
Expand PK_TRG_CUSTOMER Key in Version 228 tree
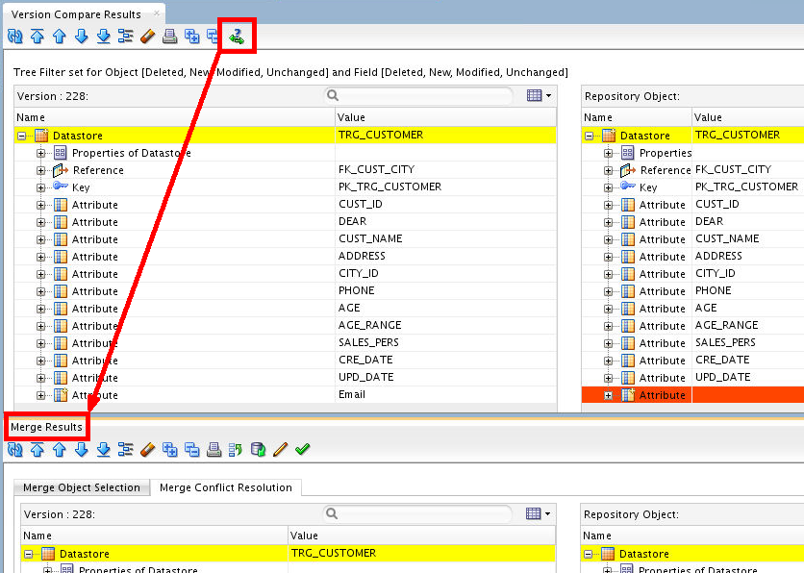click(40, 187)
